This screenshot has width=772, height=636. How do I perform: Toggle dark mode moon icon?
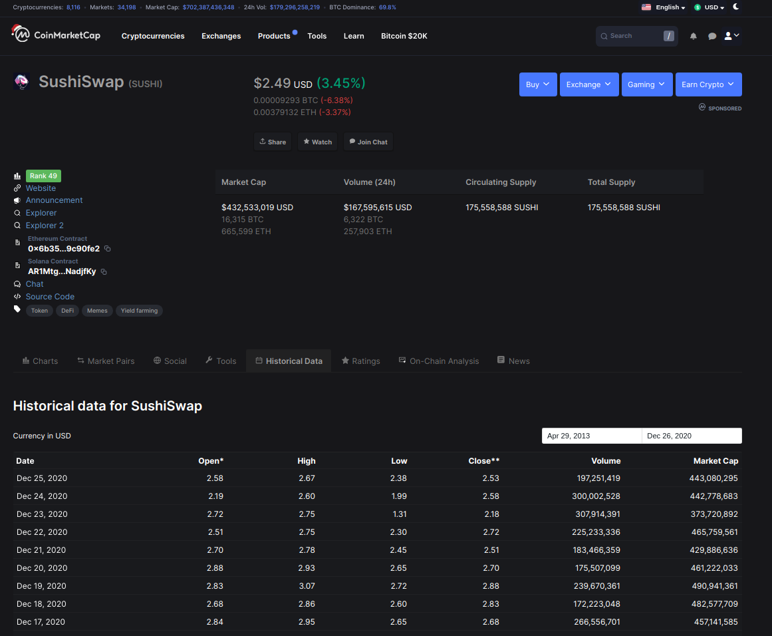[736, 7]
